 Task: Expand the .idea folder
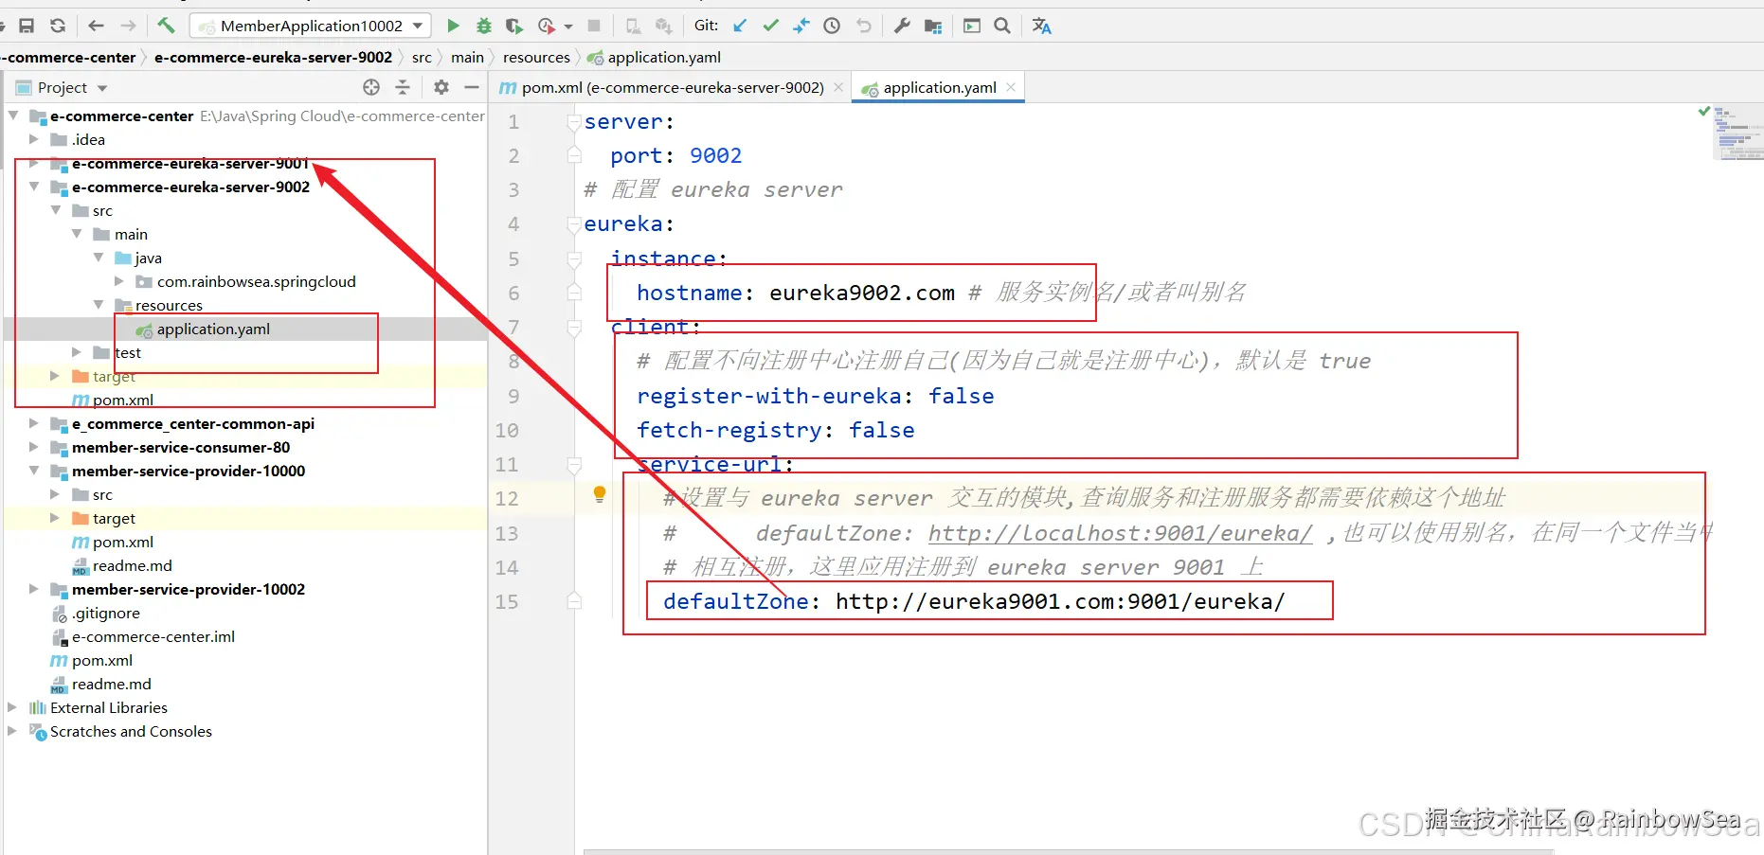34,139
